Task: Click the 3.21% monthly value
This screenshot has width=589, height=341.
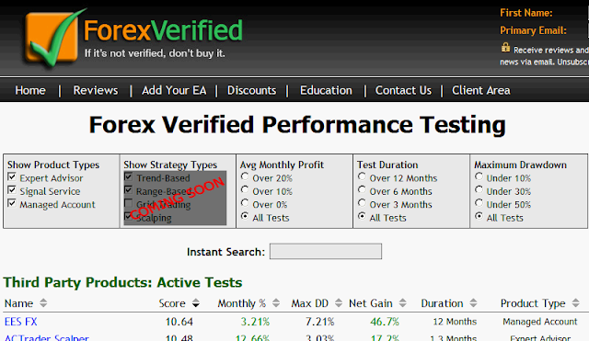Action: (x=256, y=322)
